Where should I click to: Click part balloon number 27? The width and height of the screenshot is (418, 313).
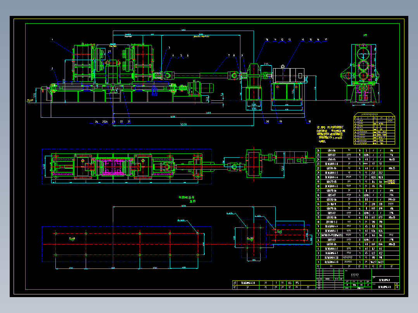coord(109,52)
